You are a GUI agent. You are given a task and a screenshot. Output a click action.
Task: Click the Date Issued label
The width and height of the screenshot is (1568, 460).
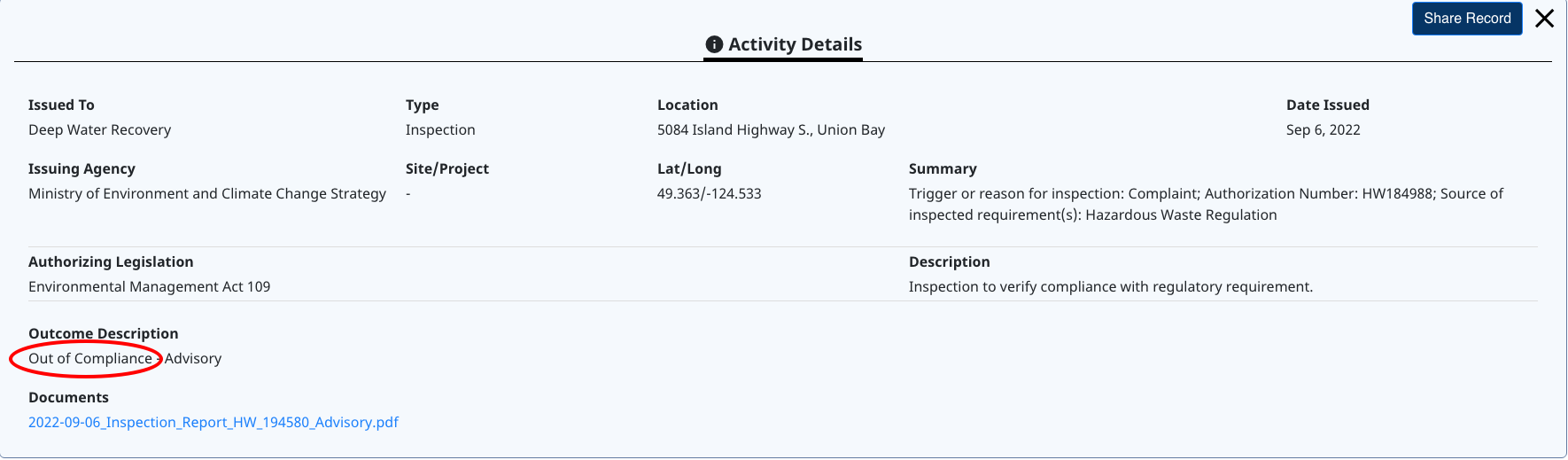point(1327,105)
